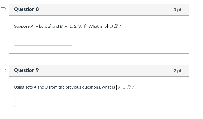Focus the Question 9 answer field
The image size is (203, 119).
[x=43, y=102]
